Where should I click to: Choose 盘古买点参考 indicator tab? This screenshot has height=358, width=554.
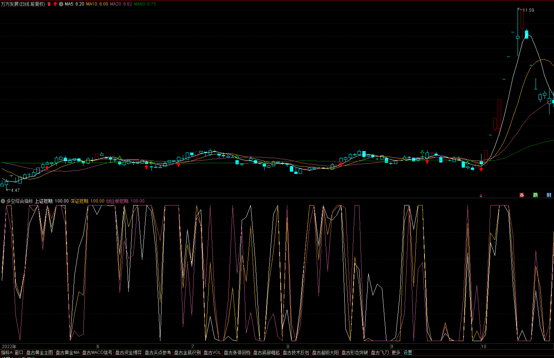pos(158,352)
